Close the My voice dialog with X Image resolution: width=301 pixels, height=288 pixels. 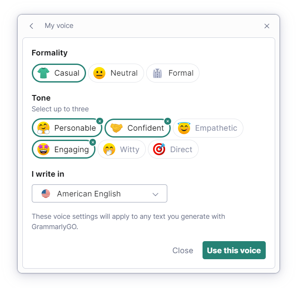267,26
